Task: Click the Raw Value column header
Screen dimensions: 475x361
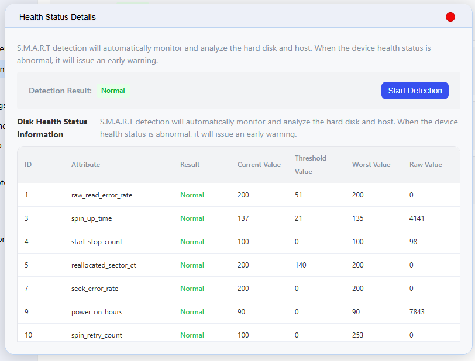Action: [x=426, y=165]
